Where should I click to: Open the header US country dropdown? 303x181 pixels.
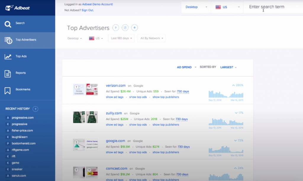tap(227, 7)
